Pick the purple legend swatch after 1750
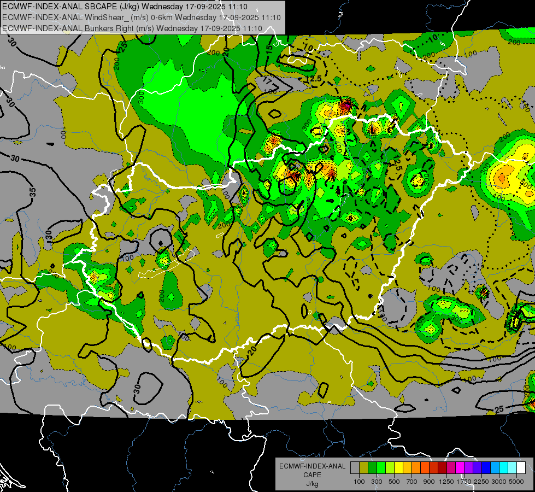The image size is (535, 492). [x=468, y=467]
